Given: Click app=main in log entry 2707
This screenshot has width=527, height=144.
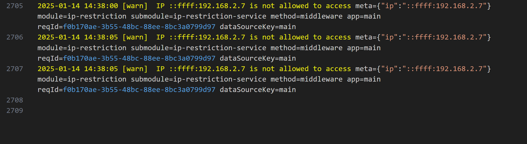Looking at the screenshot, I should tap(364, 79).
